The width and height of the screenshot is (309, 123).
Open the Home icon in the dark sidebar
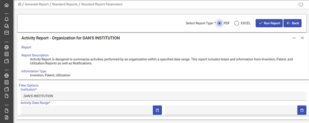coord(6,5)
